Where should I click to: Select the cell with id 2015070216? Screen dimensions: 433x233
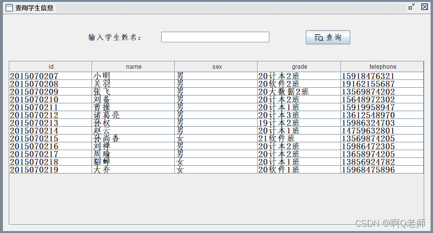point(51,146)
